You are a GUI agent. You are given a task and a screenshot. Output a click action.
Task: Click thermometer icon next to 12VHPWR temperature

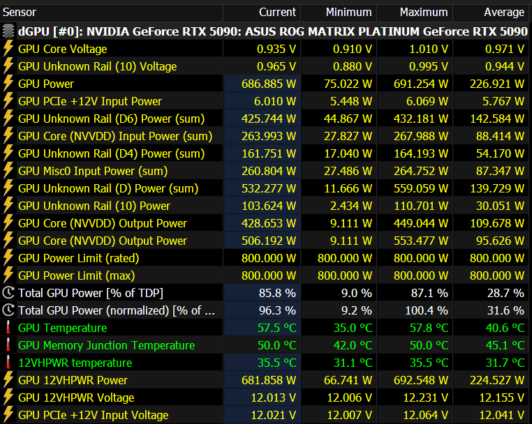click(x=8, y=363)
